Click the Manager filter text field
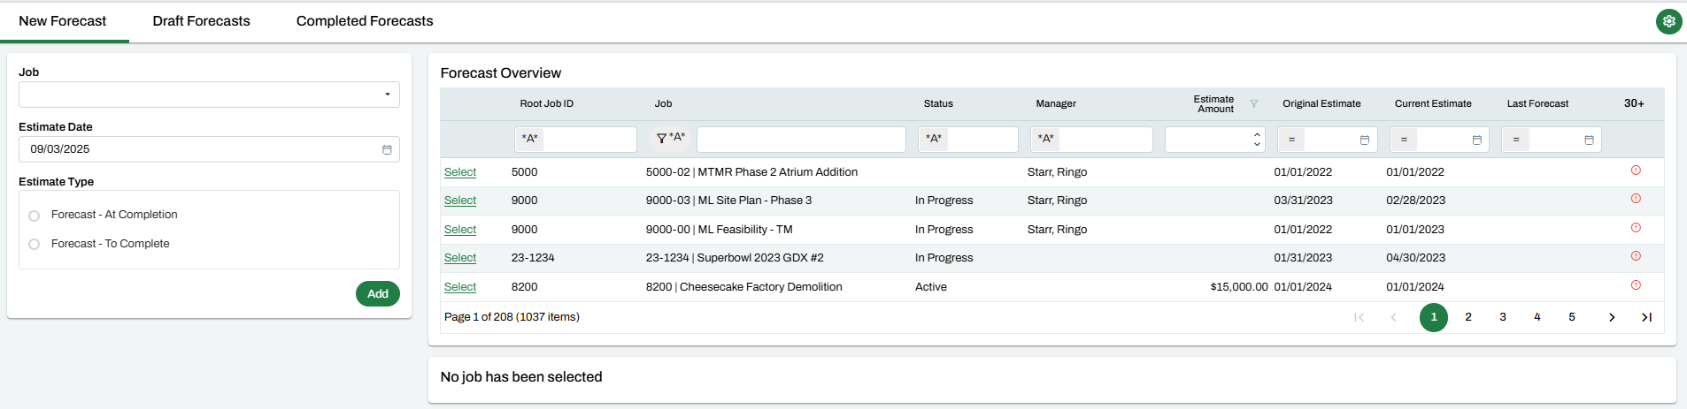1687x409 pixels. 1105,140
